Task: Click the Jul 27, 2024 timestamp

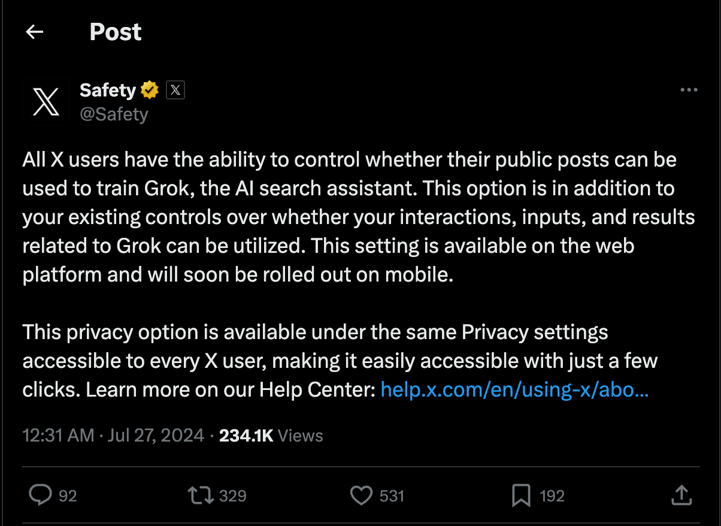Action: (x=155, y=436)
